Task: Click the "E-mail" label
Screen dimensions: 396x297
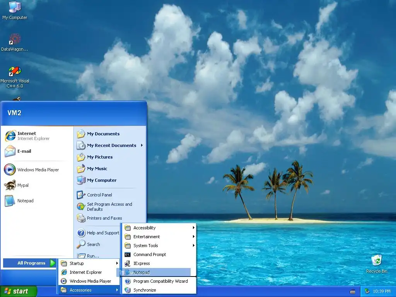Action: (24, 151)
